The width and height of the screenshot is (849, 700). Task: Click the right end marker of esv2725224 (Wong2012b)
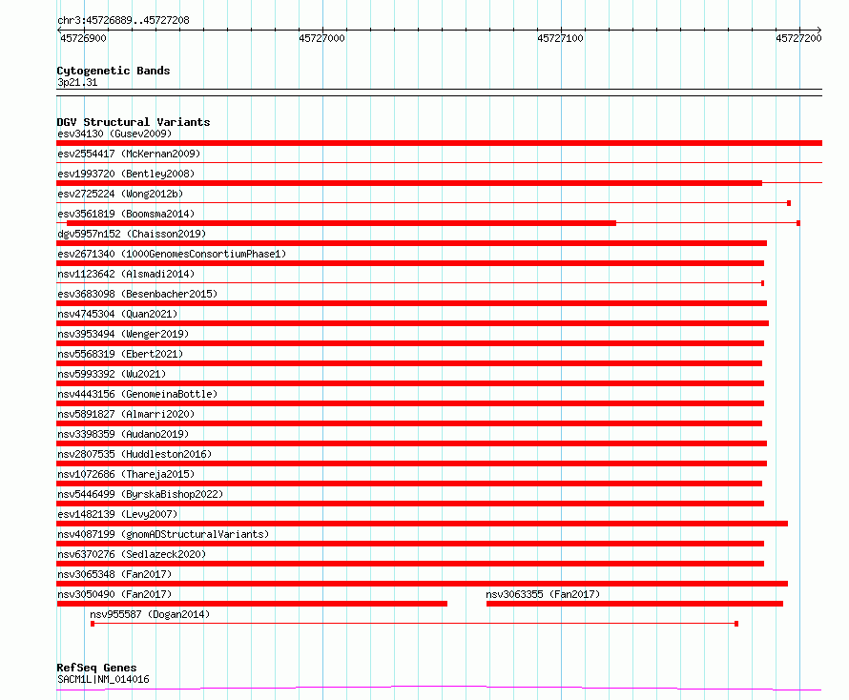[x=789, y=203]
